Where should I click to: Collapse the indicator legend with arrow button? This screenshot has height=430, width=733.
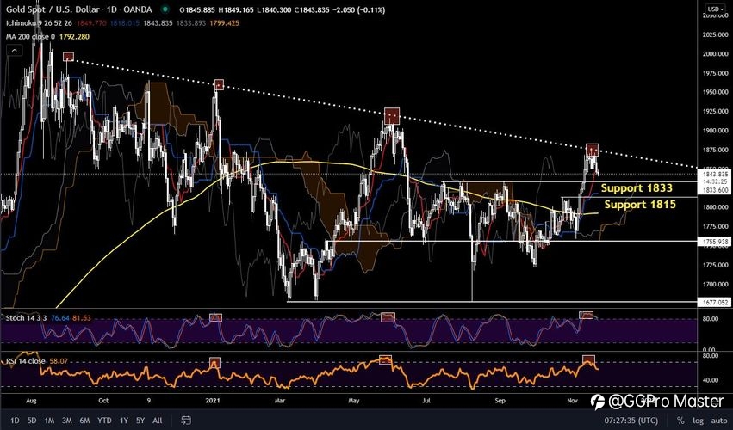(x=14, y=51)
